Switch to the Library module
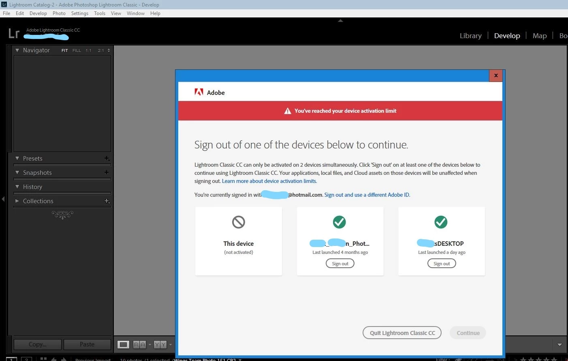 (x=471, y=36)
